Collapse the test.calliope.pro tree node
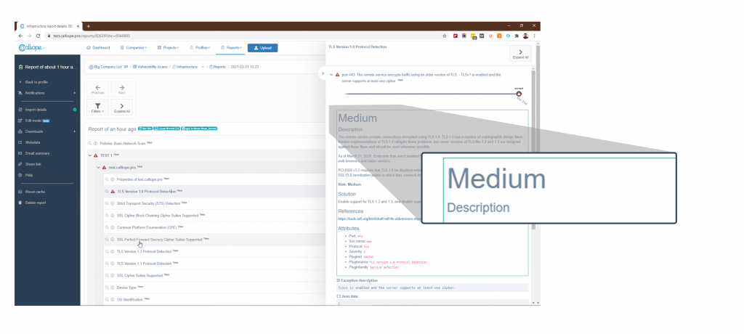744x334 pixels. pyautogui.click(x=98, y=168)
